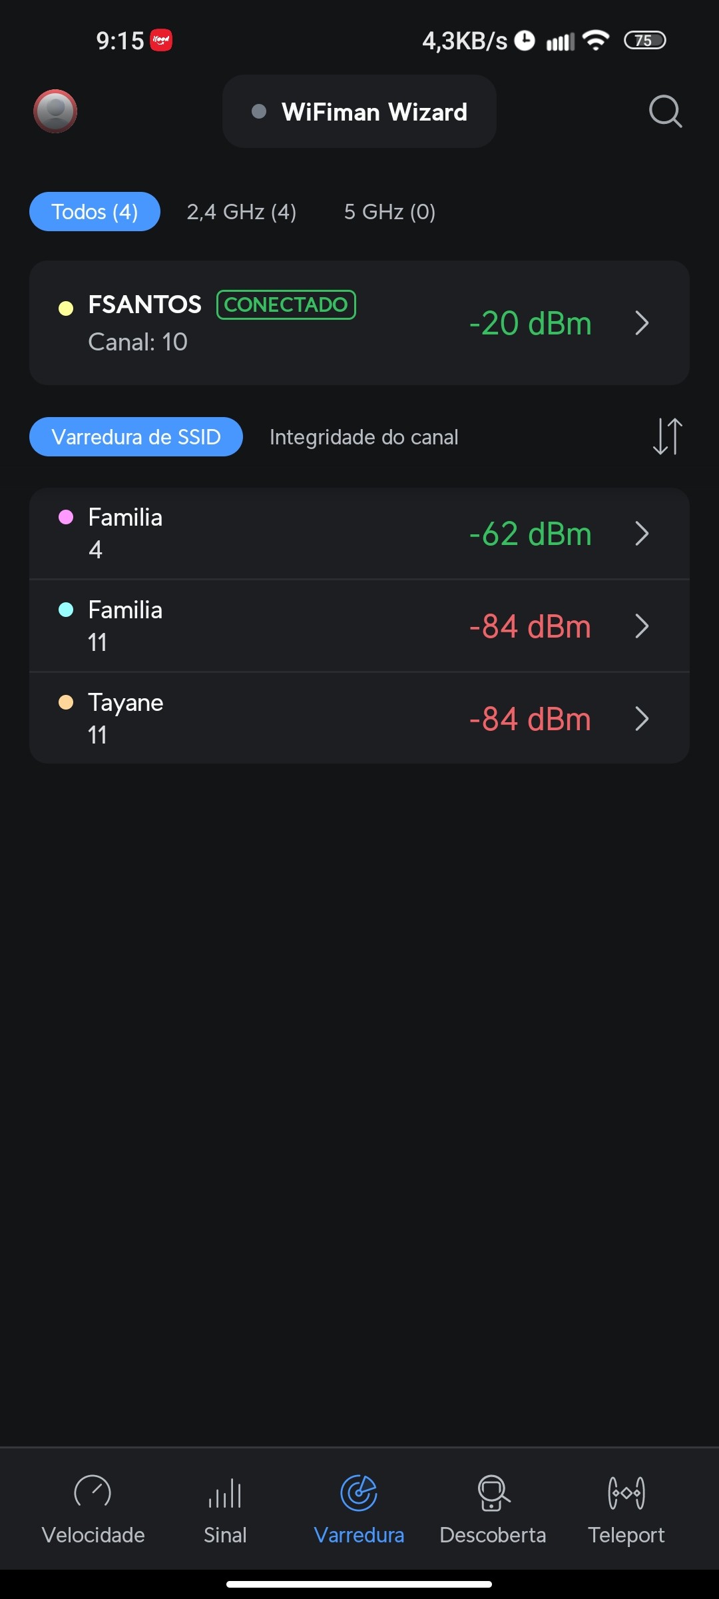Open the user profile avatar
719x1599 pixels.
point(55,111)
